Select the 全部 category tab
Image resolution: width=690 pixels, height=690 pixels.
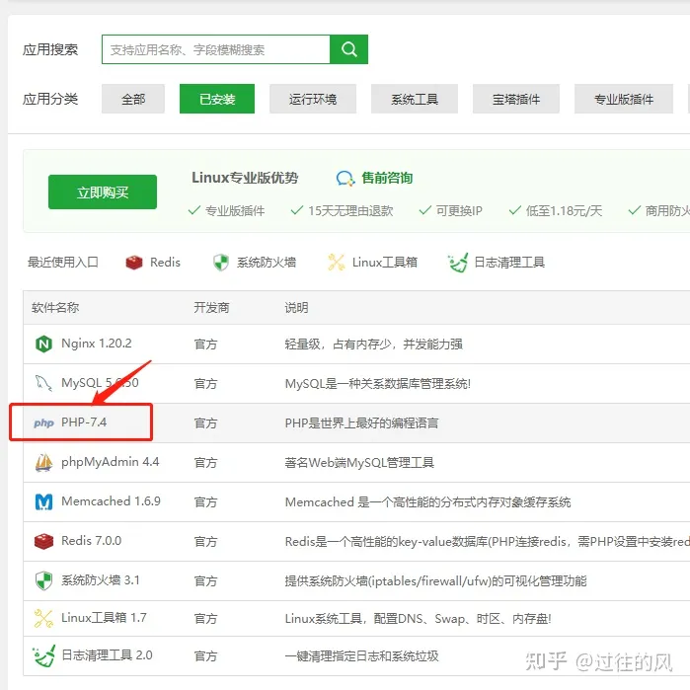click(133, 99)
